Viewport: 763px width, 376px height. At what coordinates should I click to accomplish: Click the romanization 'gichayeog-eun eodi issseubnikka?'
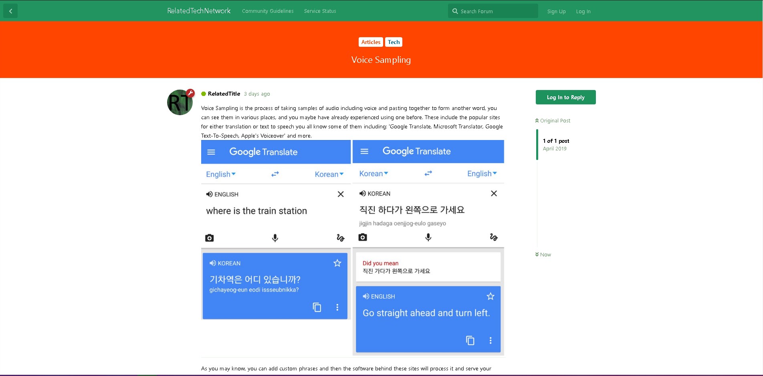(x=254, y=290)
